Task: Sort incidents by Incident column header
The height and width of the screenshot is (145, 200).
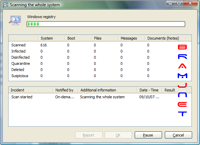Action: 31,90
